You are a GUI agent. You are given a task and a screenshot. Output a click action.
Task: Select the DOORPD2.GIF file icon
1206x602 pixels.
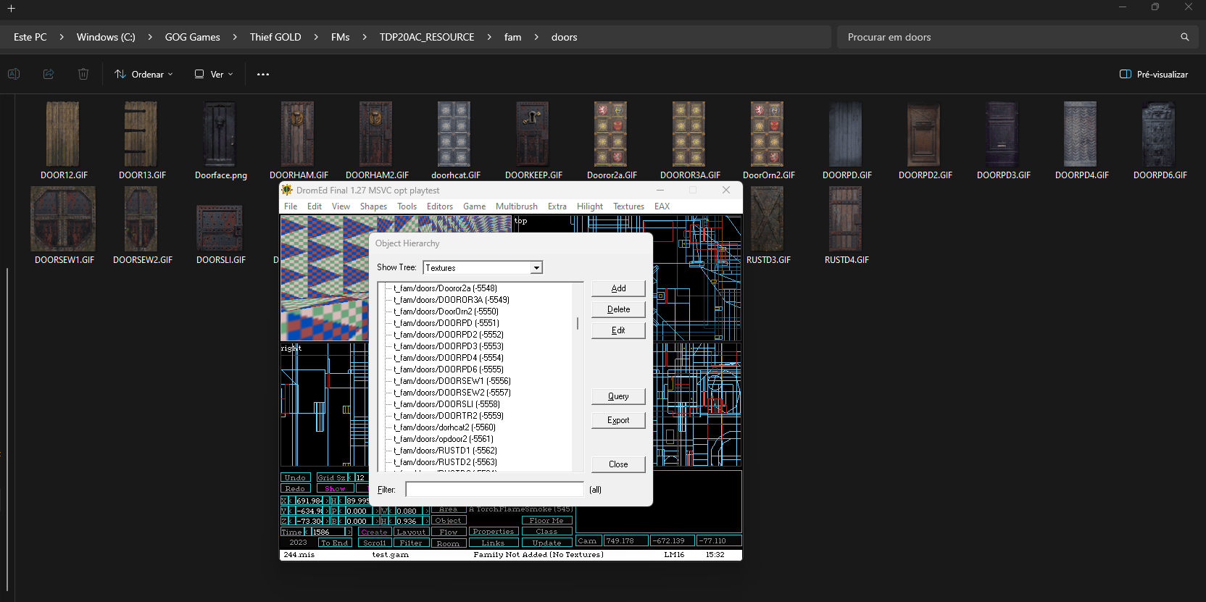click(924, 134)
